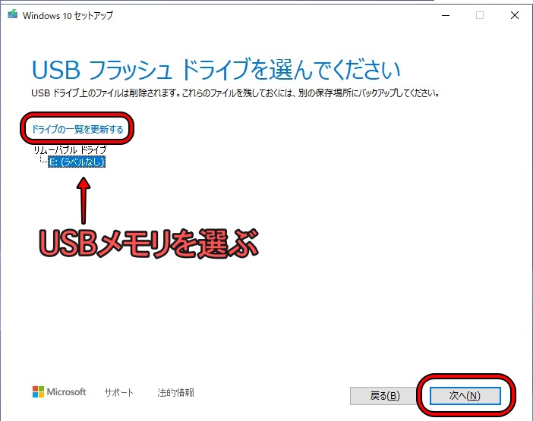Click the USB drive deletion warning text
This screenshot has height=421, width=533.
tap(235, 93)
